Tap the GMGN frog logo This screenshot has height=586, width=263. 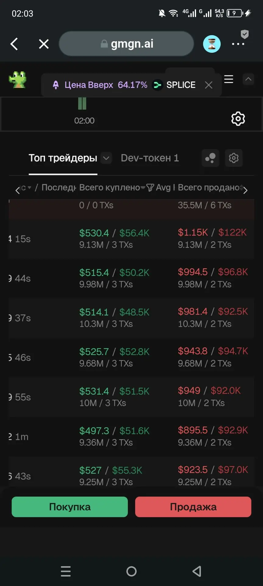[18, 80]
